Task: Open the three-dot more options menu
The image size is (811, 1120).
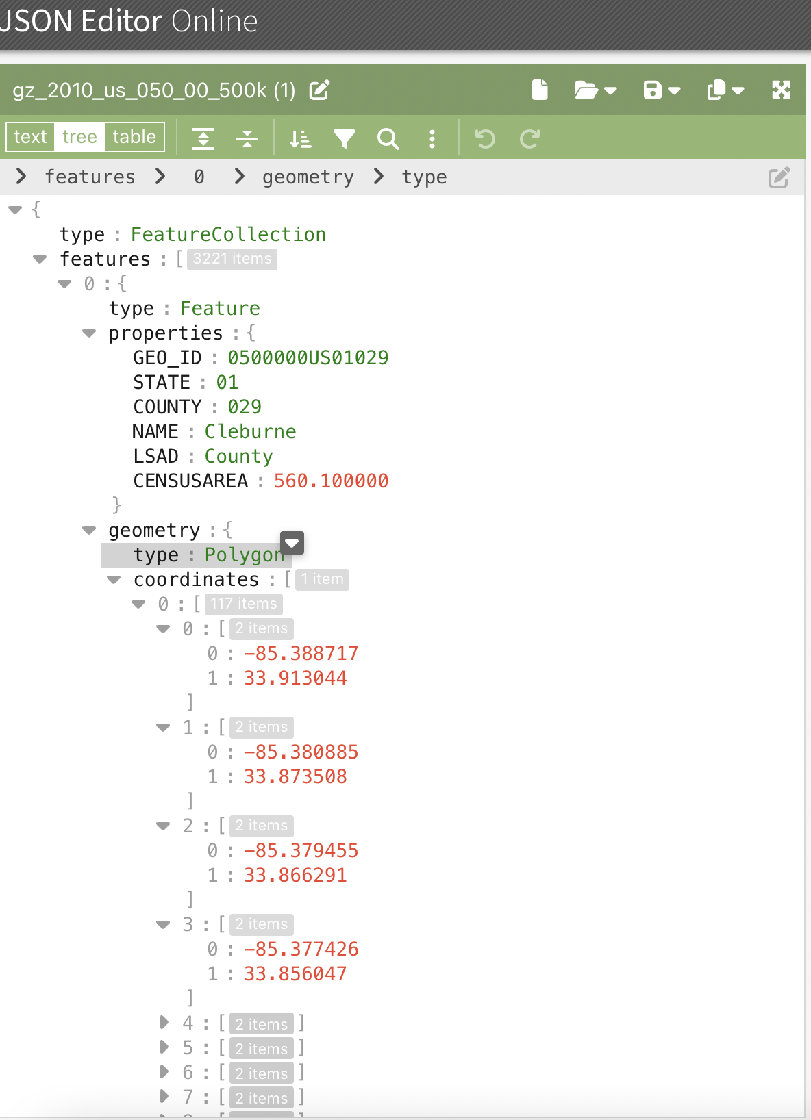Action: (x=432, y=139)
